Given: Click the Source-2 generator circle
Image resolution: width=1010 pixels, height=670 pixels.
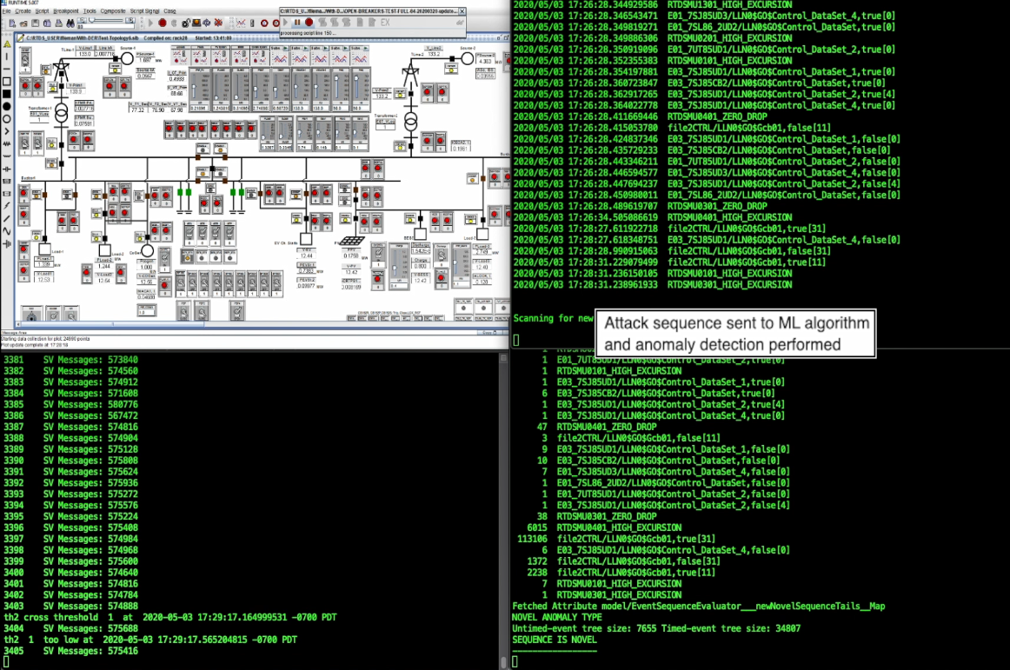Looking at the screenshot, I should coord(467,58).
